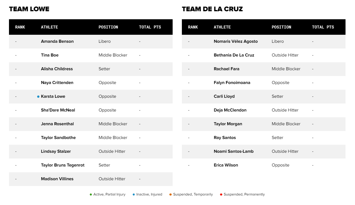355x205 pixels.
Task: Click the Team De La Cruz heading
Action: pyautogui.click(x=212, y=9)
